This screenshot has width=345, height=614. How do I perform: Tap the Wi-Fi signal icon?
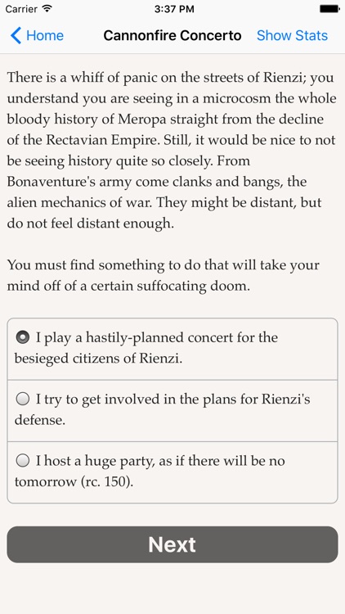pos(47,9)
